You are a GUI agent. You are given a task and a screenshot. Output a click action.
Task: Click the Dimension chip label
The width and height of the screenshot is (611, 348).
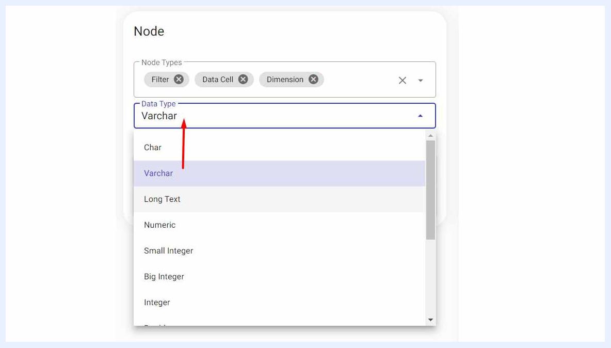285,80
